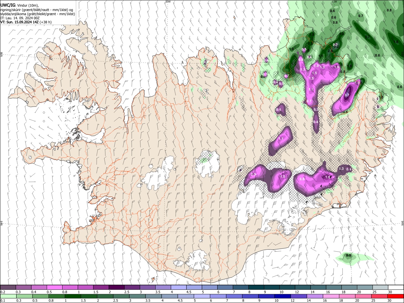Click the '4.5' label in the snow legend row
404x303 pixels.
click(189, 292)
